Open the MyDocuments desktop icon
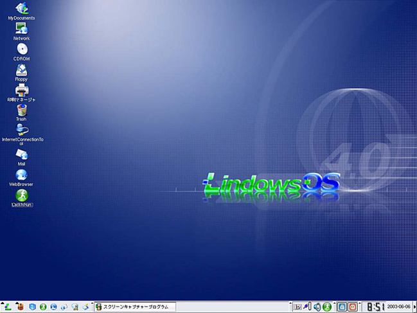 (21, 9)
